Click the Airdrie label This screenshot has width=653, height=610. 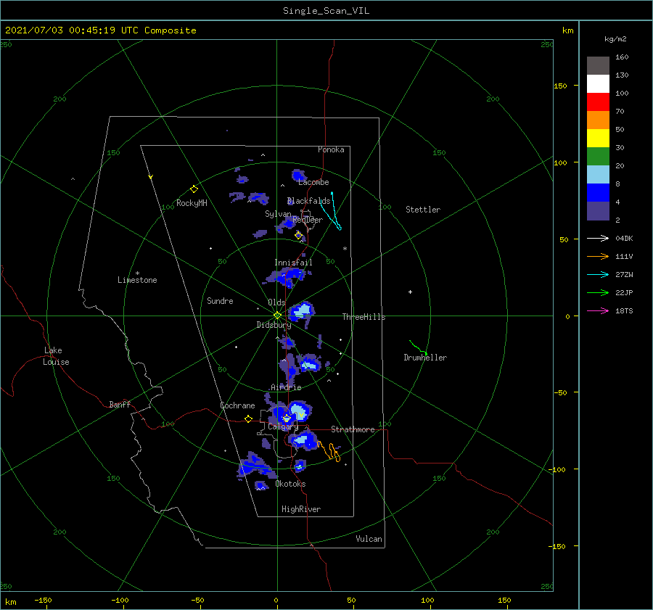(286, 387)
